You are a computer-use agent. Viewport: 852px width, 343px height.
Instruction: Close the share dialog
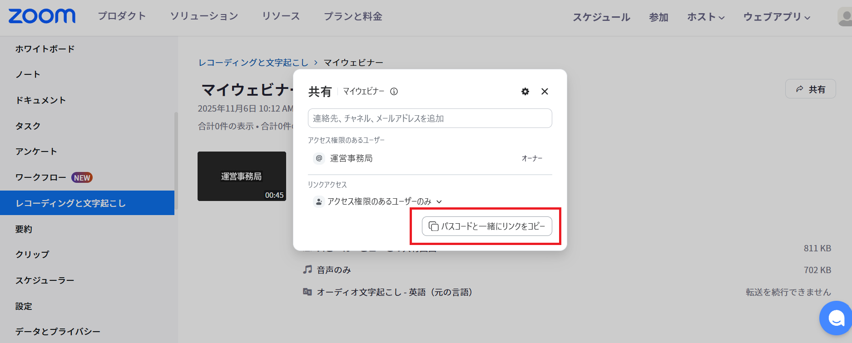pos(545,92)
